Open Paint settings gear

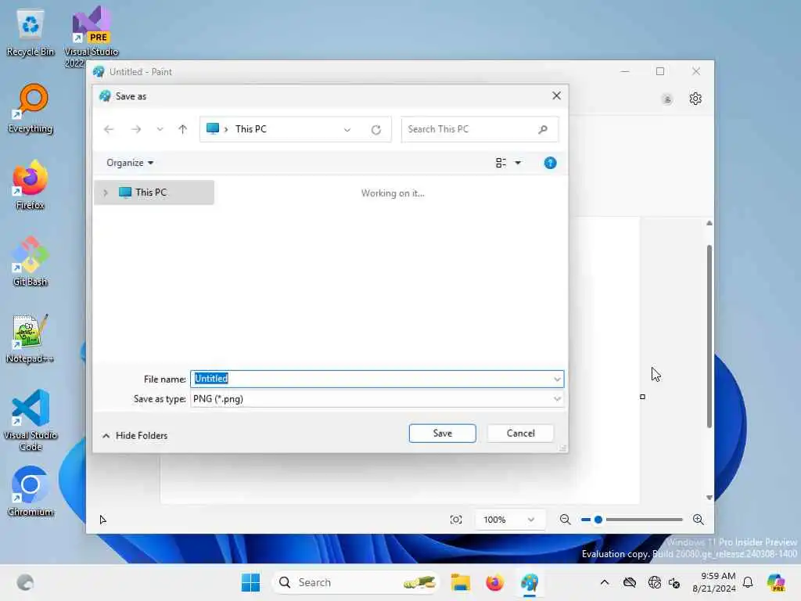695,99
